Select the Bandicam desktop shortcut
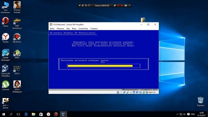 (x=17, y=38)
